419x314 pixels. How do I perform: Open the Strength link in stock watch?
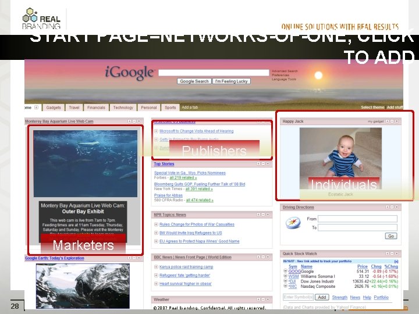340,298
